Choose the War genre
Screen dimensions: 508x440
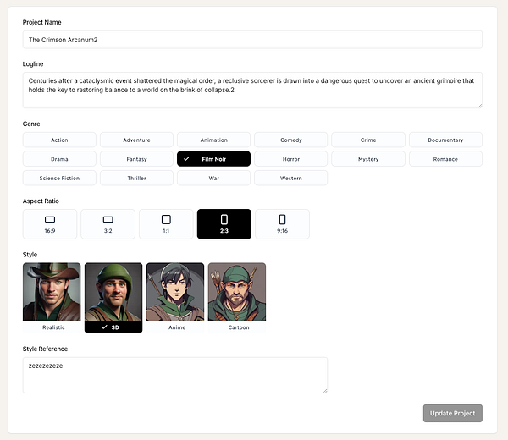pos(214,178)
